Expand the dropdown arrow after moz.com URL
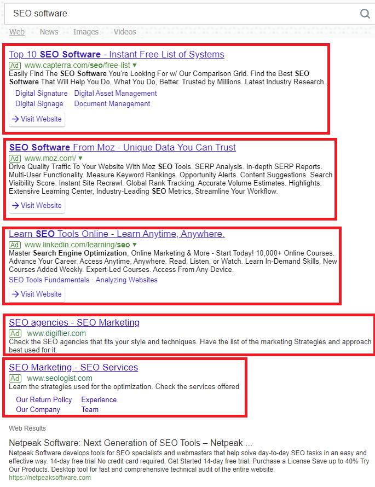Screen dimensions: 375x487 pyautogui.click(x=80, y=158)
